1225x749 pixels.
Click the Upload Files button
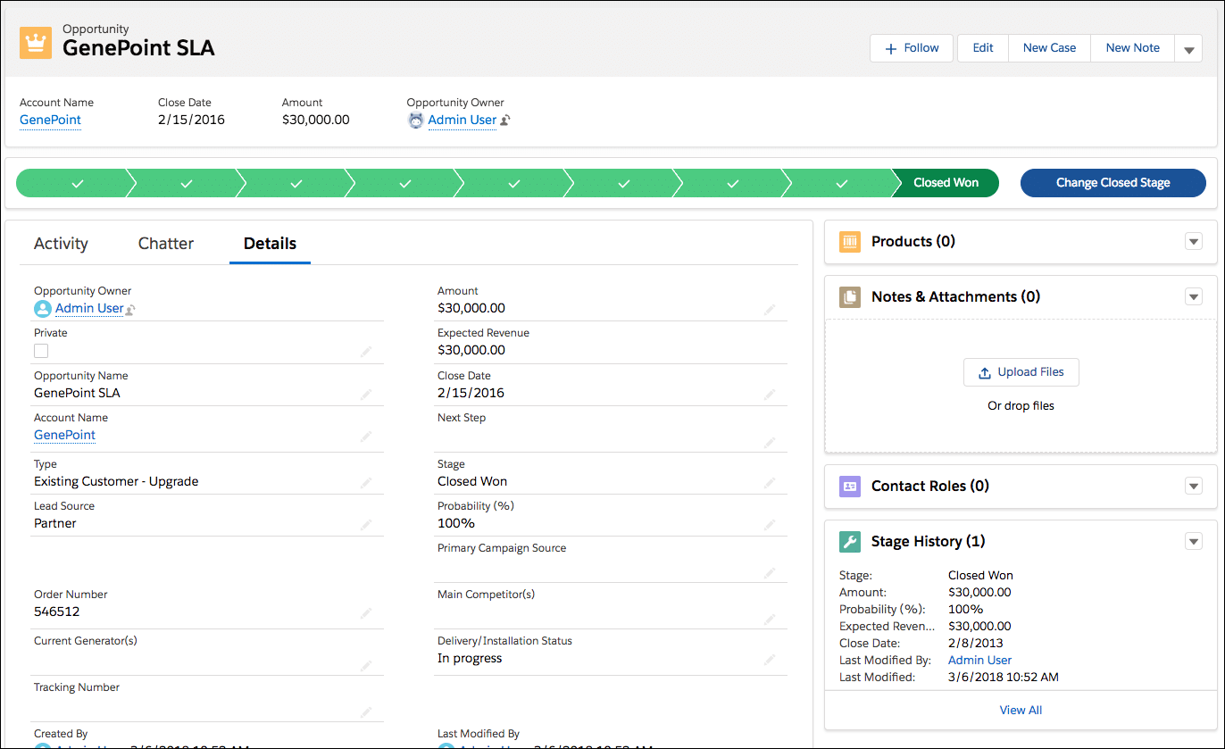tap(1021, 372)
